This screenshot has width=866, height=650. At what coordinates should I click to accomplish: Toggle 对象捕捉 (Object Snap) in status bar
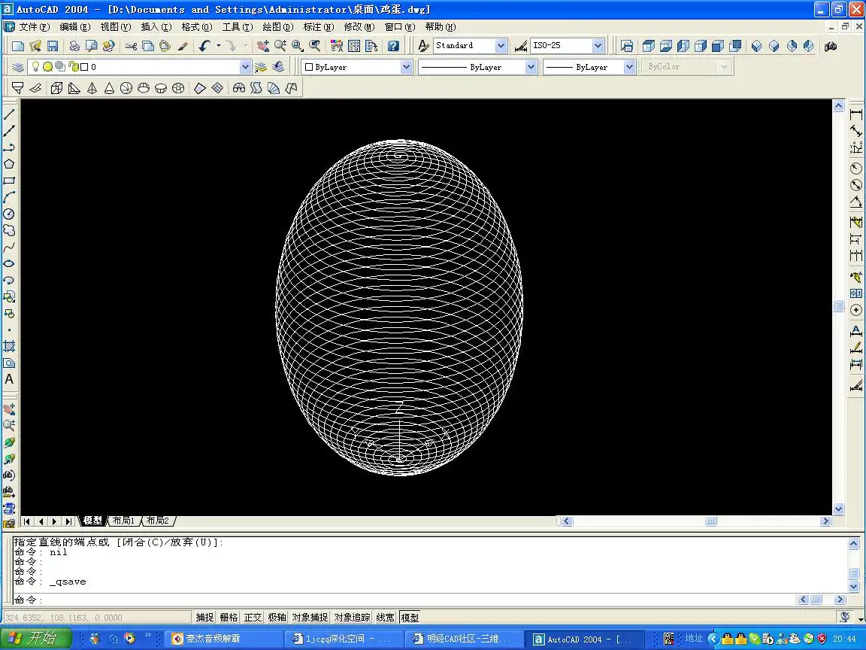point(310,618)
